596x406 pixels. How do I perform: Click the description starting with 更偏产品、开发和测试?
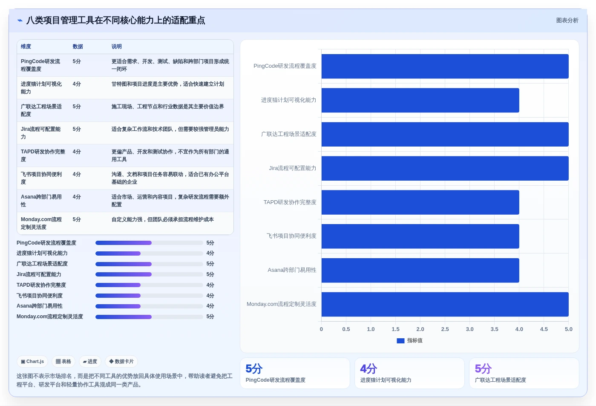170,156
